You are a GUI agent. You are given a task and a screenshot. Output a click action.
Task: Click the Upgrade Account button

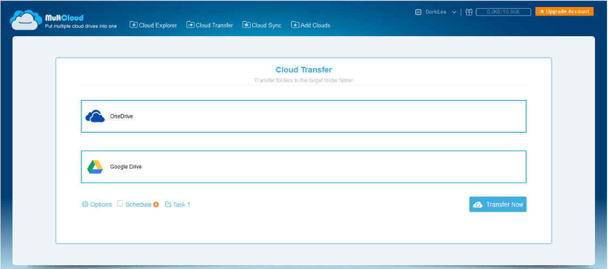coord(565,11)
